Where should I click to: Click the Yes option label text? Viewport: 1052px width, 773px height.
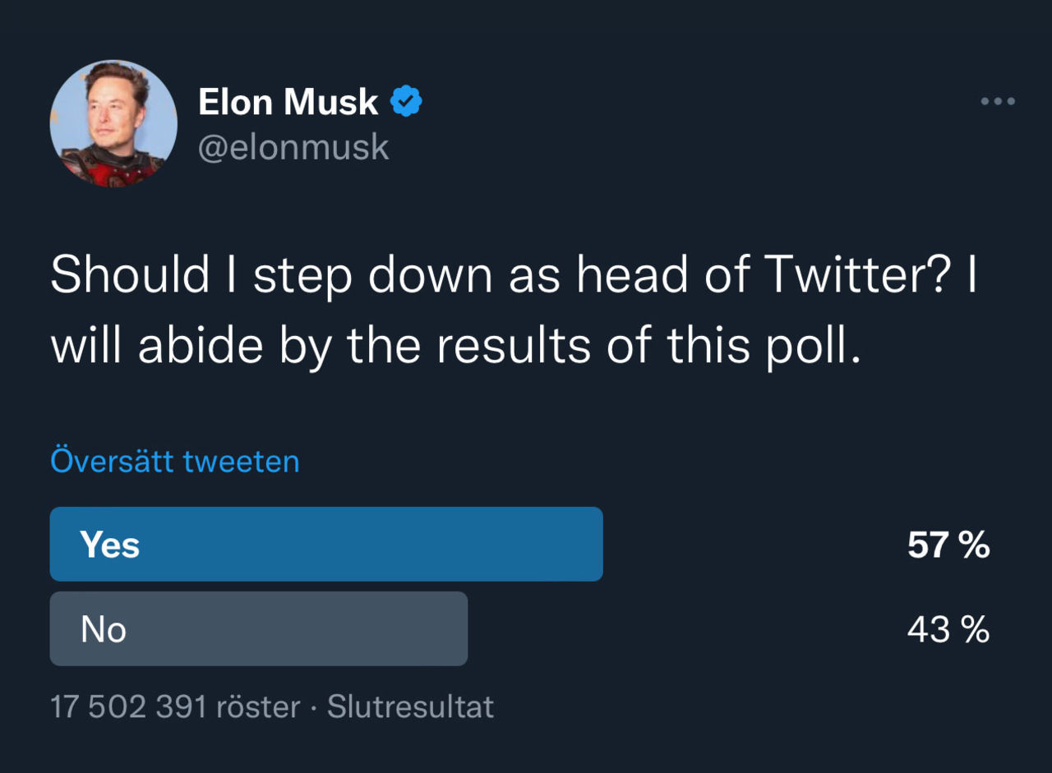click(109, 543)
